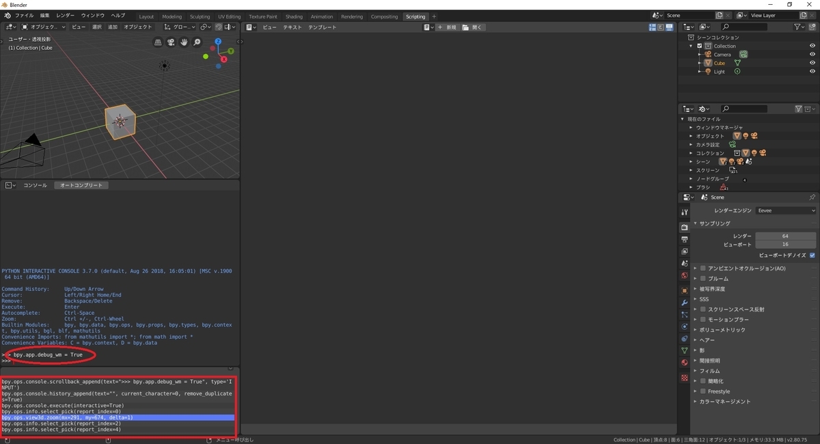
Task: Open the transform orientation Global dropdown
Action: (x=180, y=27)
